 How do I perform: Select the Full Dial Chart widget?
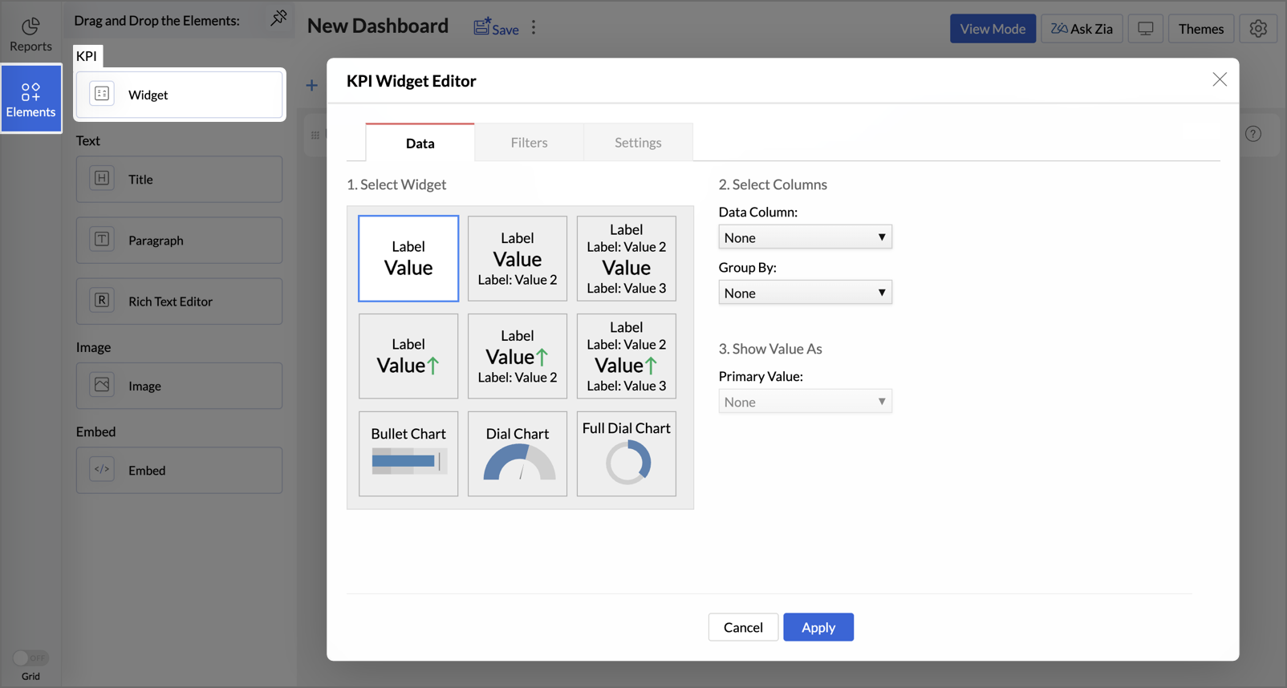point(627,454)
